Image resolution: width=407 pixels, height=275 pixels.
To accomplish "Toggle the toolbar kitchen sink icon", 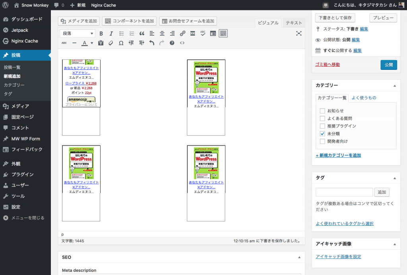I will [223, 33].
